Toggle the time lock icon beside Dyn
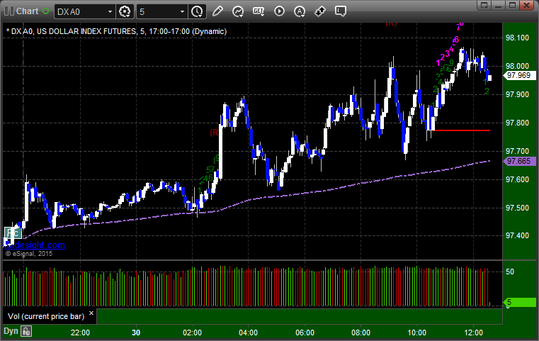Image resolution: width=539 pixels, height=341 pixels. click(26, 331)
